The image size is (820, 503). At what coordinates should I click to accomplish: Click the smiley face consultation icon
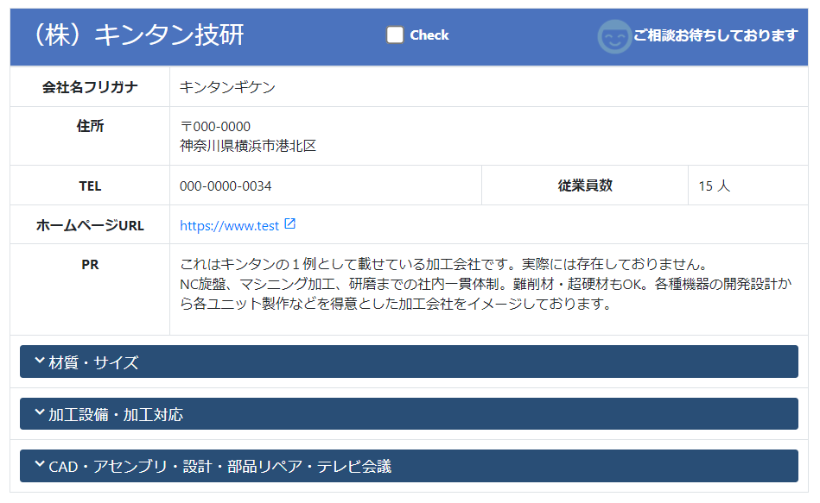(614, 36)
